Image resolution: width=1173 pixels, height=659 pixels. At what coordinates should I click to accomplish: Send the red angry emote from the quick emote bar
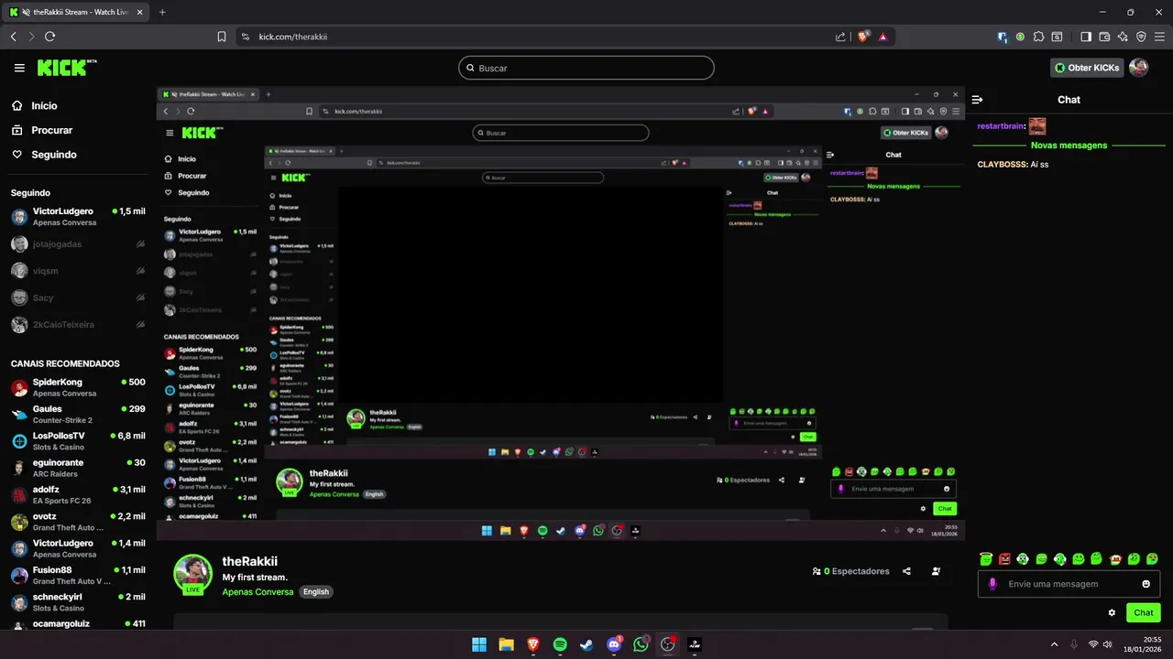[1004, 558]
